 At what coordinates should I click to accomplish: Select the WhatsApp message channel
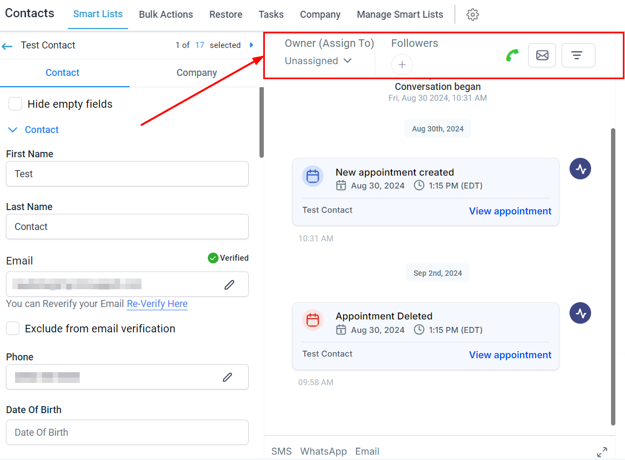[x=323, y=451]
